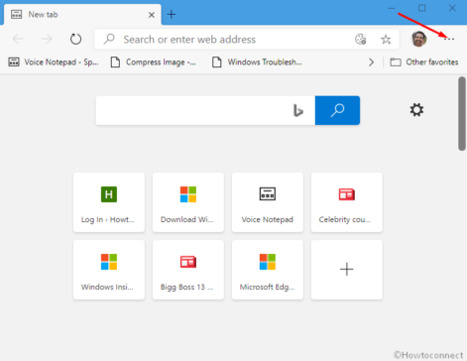Click the blue search magnifier button
Screen dimensions: 467x361
(337, 110)
